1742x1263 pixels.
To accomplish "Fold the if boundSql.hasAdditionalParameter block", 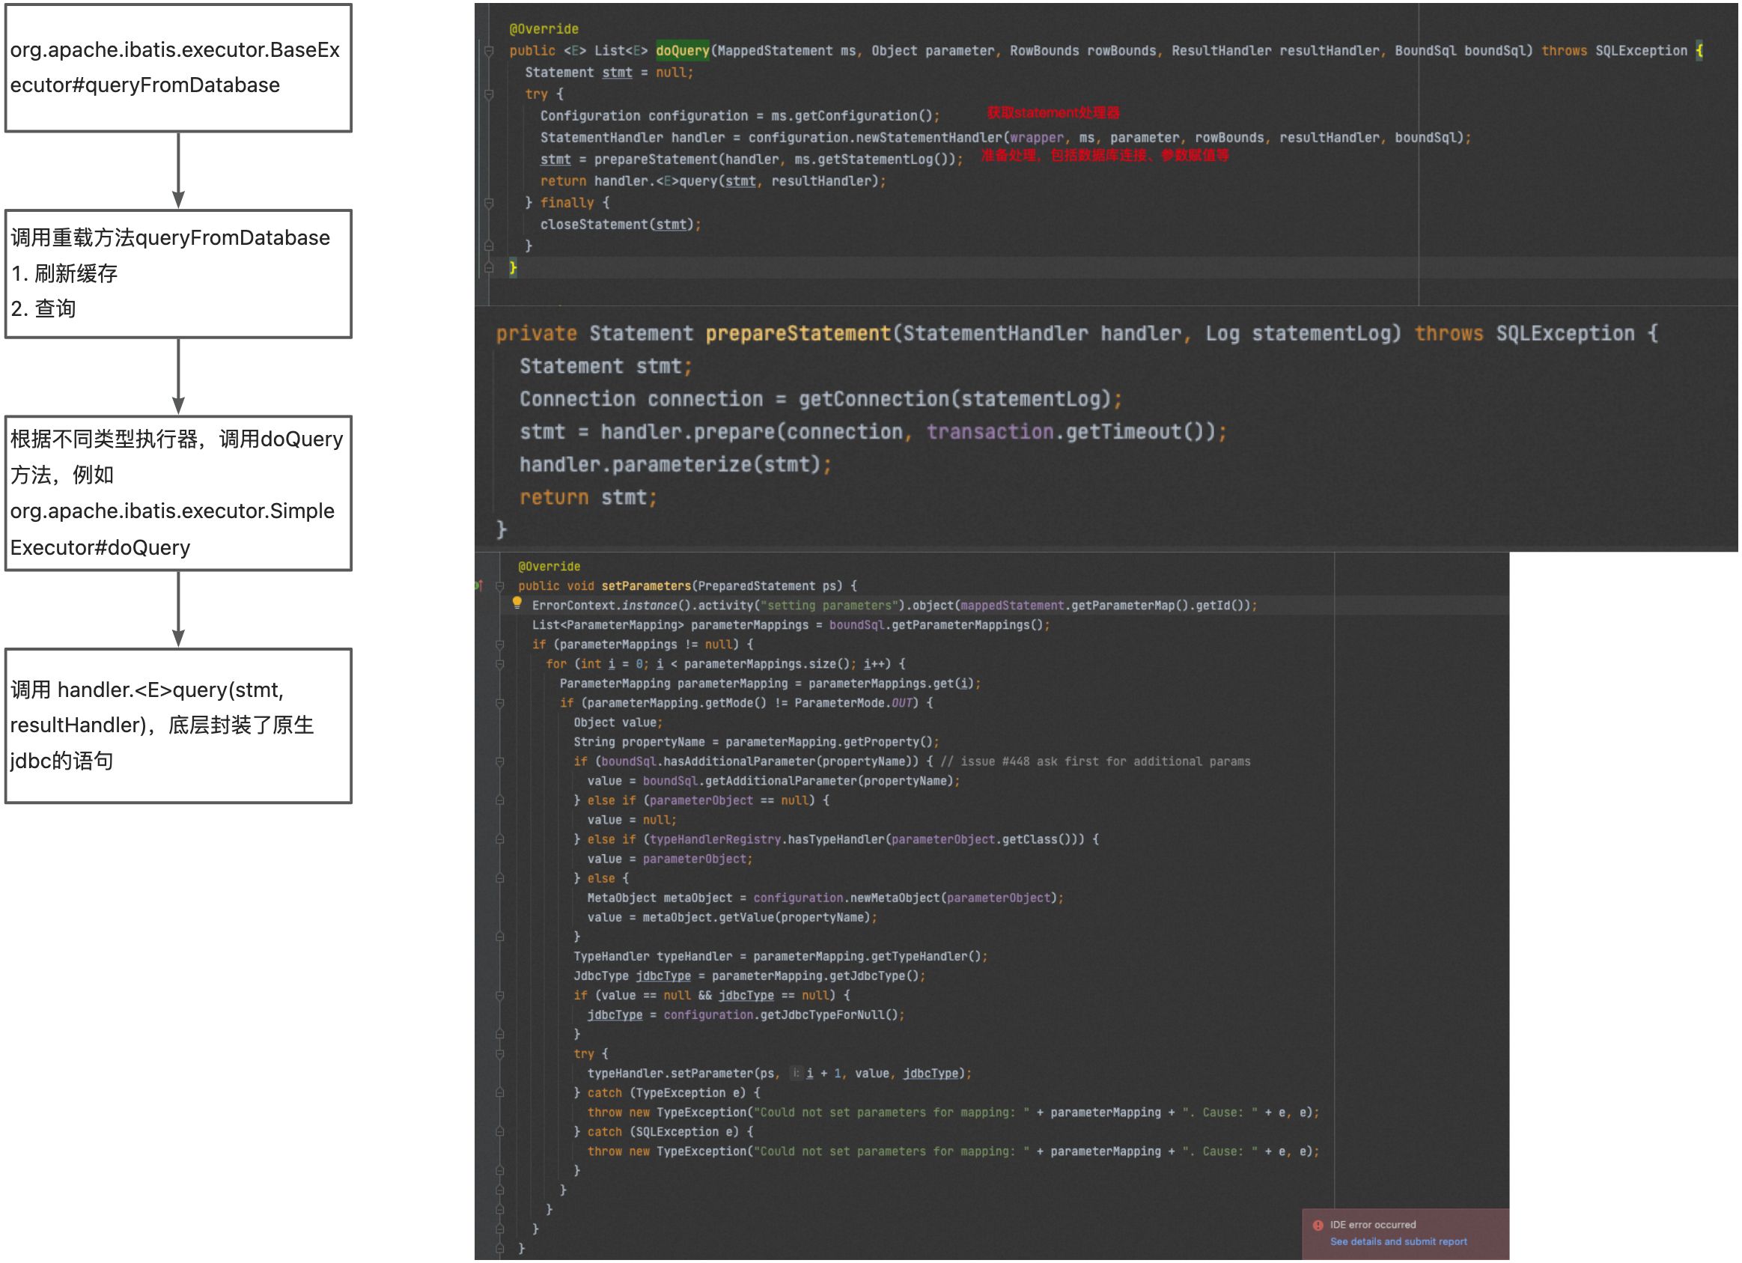I will point(500,761).
